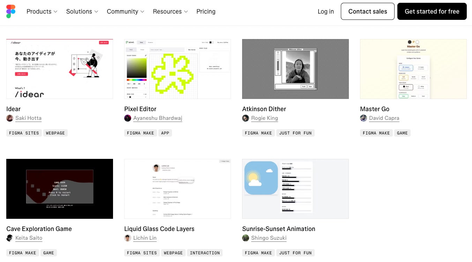This screenshot has width=472, height=262.
Task: Select Rogie King's avatar picture
Action: 246,118
